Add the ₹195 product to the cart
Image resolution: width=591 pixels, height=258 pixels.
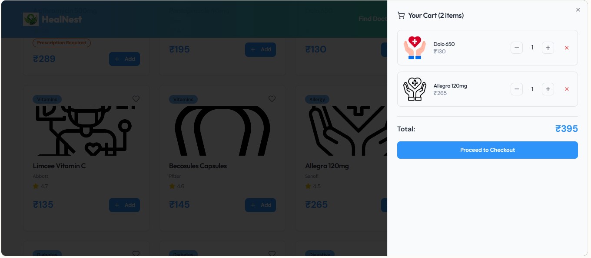point(260,49)
